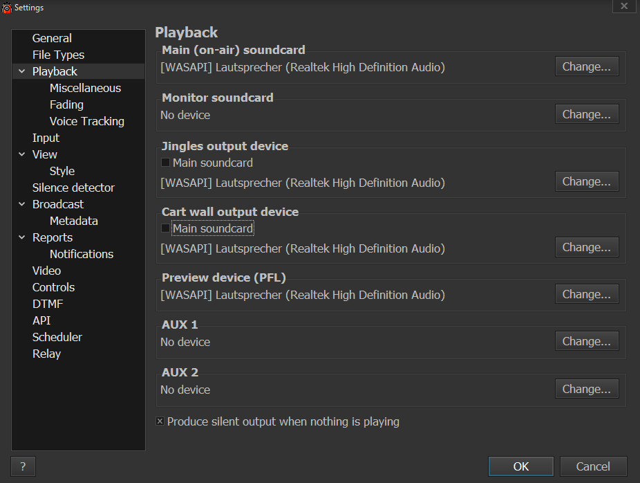Tick Main soundcard under Cart wall output
Image resolution: width=640 pixels, height=483 pixels.
click(x=165, y=228)
